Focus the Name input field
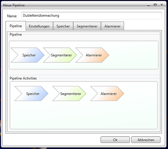This screenshot has width=168, height=149. coord(92,16)
